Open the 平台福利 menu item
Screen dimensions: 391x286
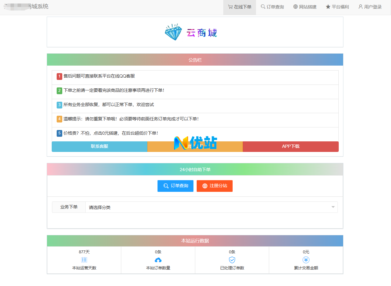tap(337, 7)
